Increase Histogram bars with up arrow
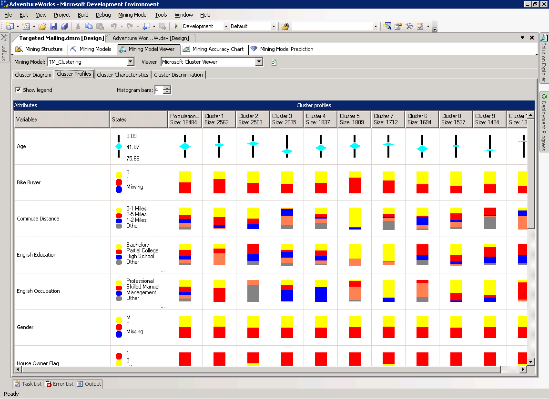Screen dimensions: 549x400 click(x=167, y=88)
